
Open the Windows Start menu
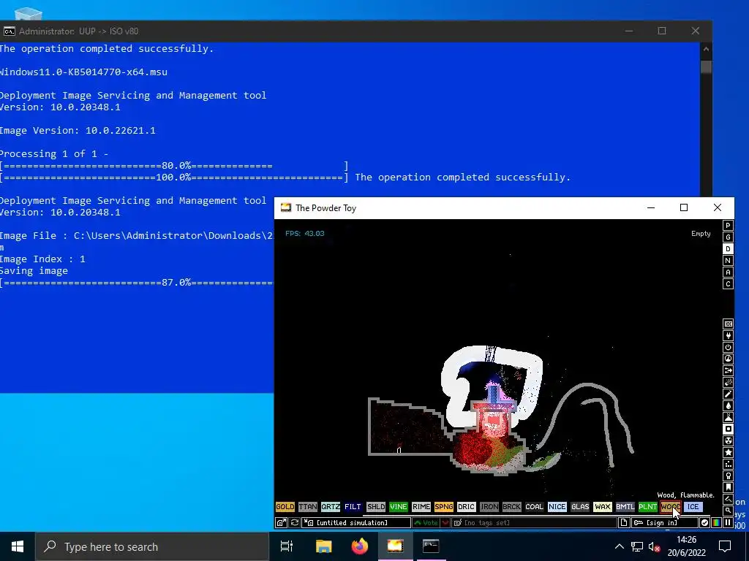(18, 546)
